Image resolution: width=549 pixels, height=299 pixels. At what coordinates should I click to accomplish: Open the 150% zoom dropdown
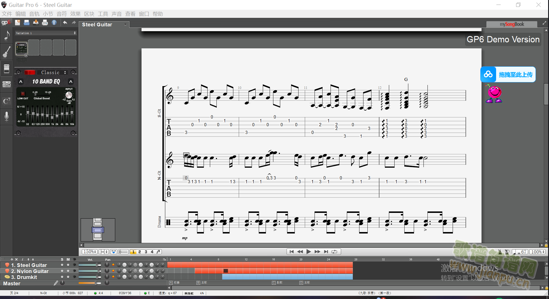click(x=90, y=252)
